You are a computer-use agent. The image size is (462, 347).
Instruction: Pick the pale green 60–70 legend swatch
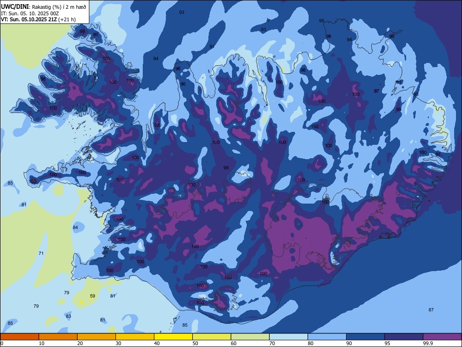(x=250, y=337)
